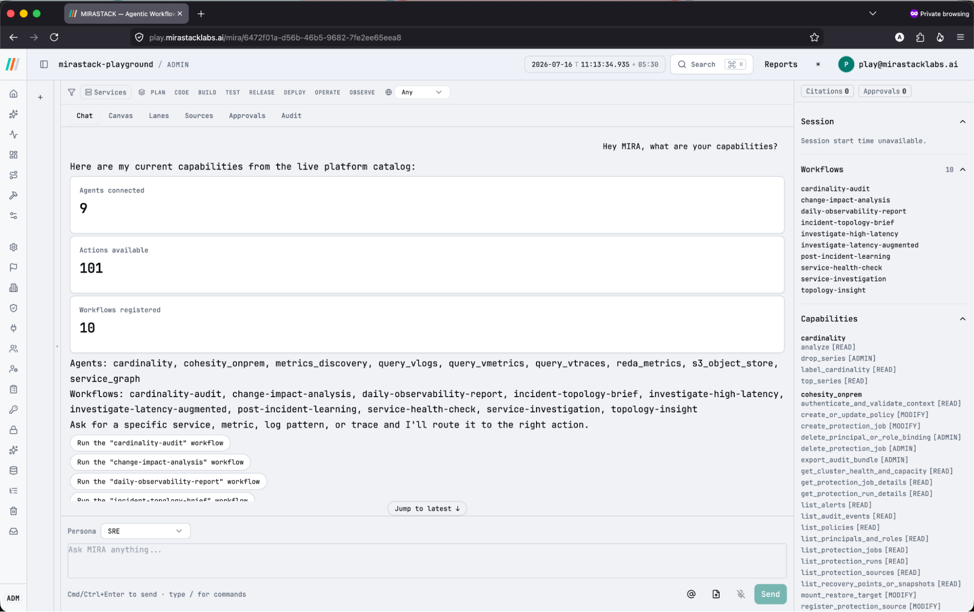Click the flag icon in sidebar
Viewport: 974px width, 612px height.
tap(14, 268)
